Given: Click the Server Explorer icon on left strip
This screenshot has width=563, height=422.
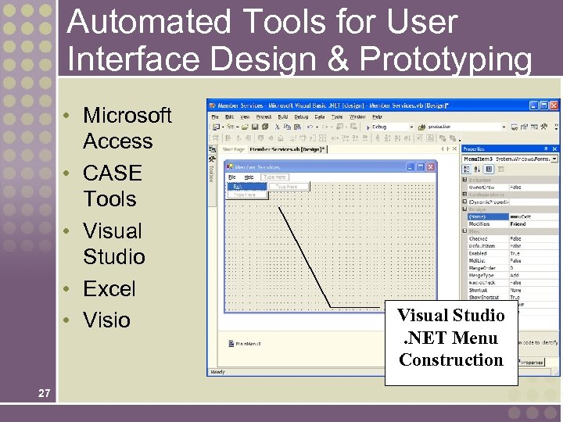Looking at the screenshot, I should click(212, 149).
